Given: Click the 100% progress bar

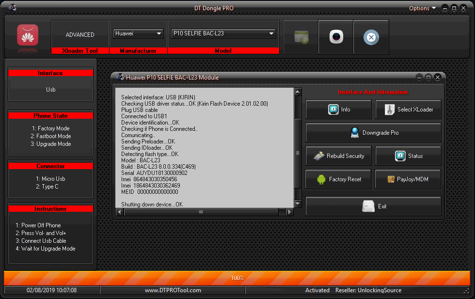Looking at the screenshot, I should [237, 278].
